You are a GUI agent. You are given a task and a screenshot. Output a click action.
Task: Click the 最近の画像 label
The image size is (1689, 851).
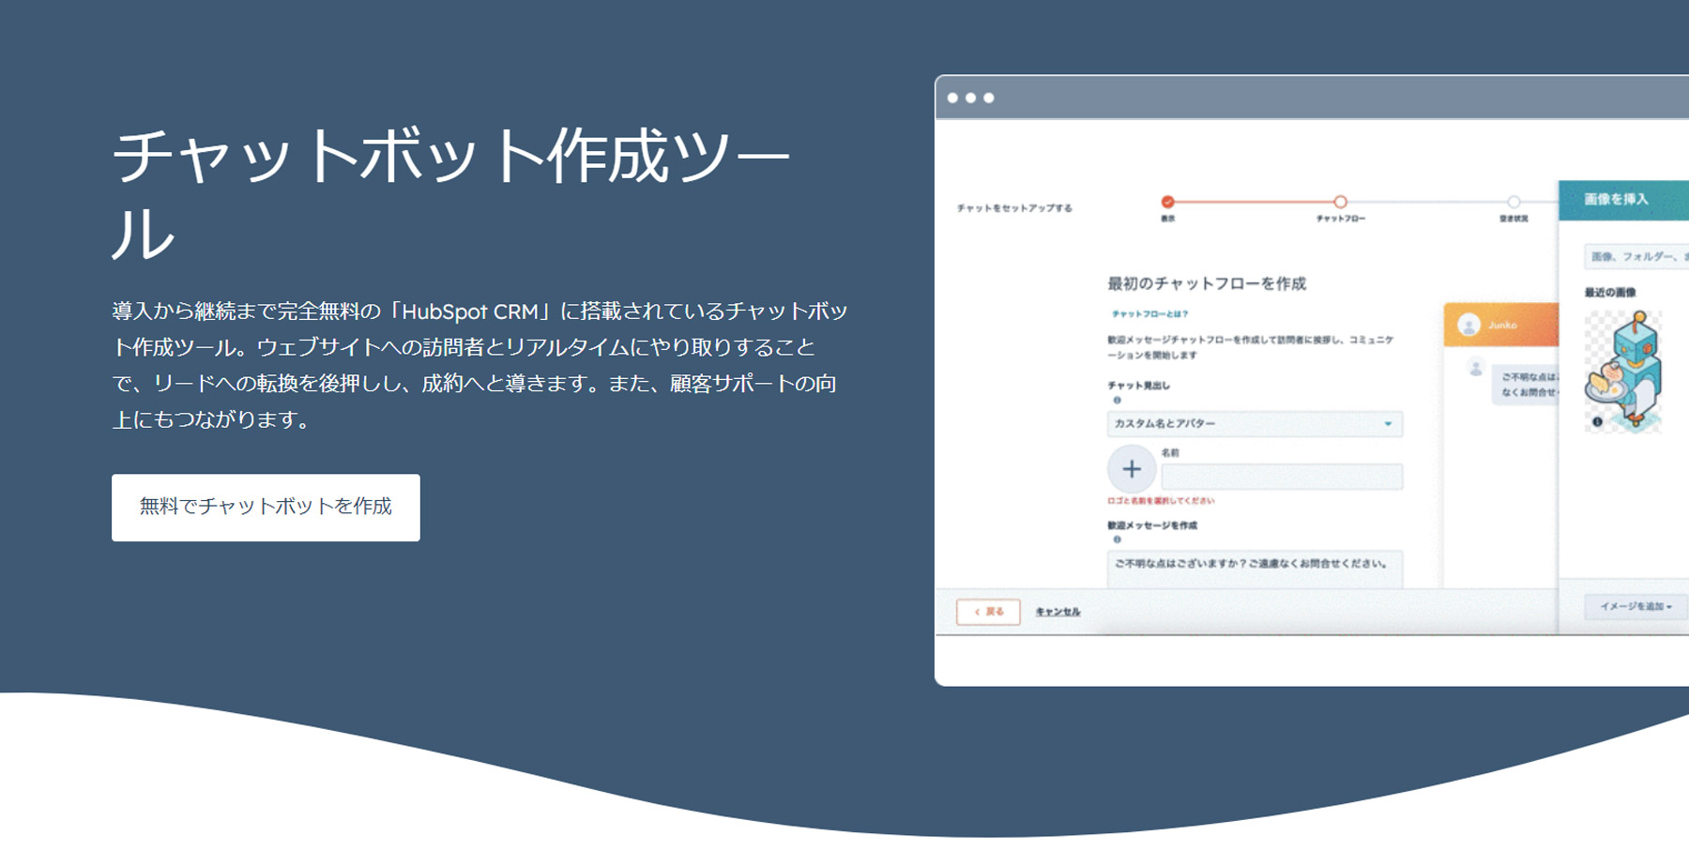(x=1610, y=293)
